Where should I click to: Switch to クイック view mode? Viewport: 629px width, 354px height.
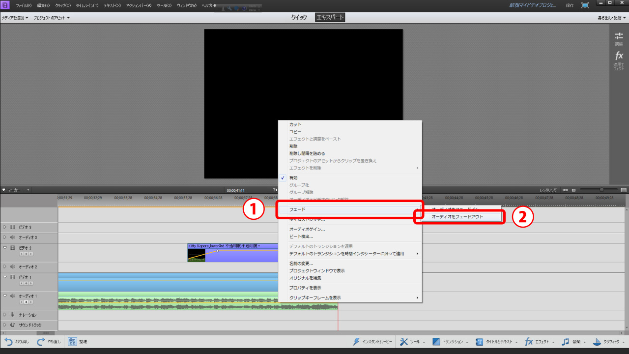[x=299, y=17]
